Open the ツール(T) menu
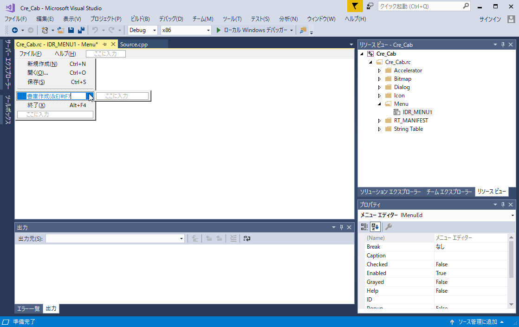The height and width of the screenshot is (327, 519). 232,19
